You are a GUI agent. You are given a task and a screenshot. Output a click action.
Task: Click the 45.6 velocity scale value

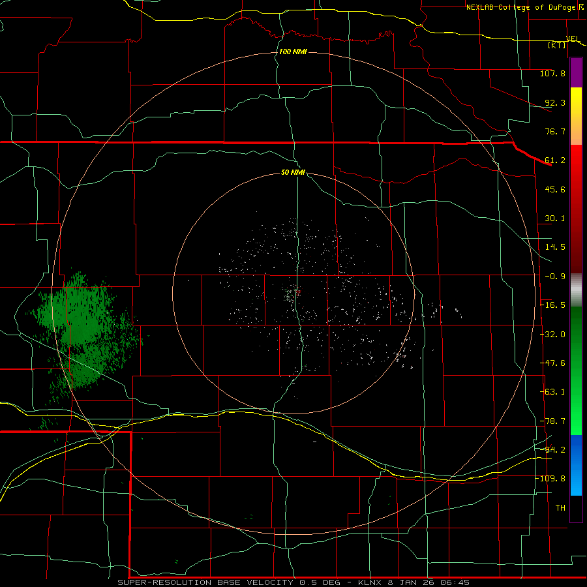[555, 189]
